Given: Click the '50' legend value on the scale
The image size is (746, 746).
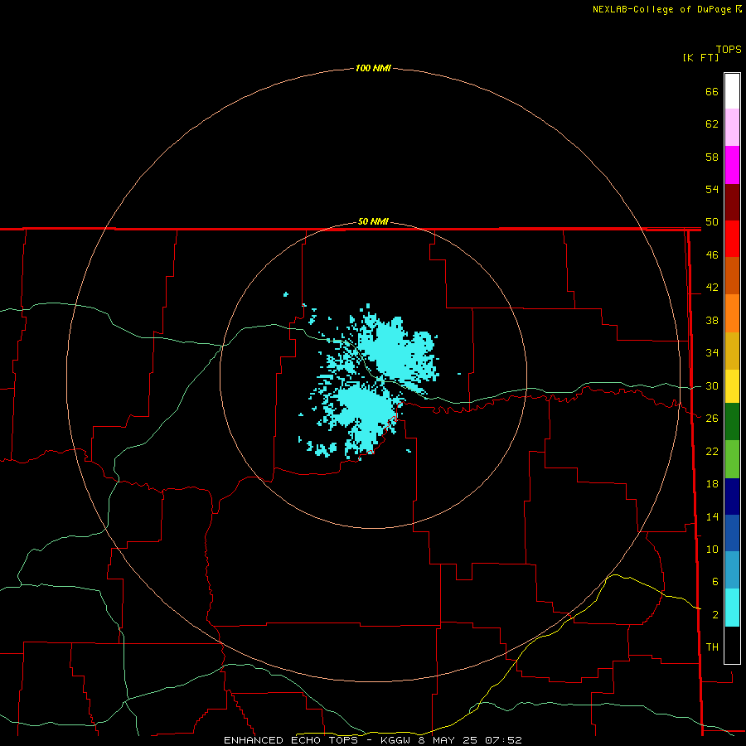Looking at the screenshot, I should coord(712,222).
